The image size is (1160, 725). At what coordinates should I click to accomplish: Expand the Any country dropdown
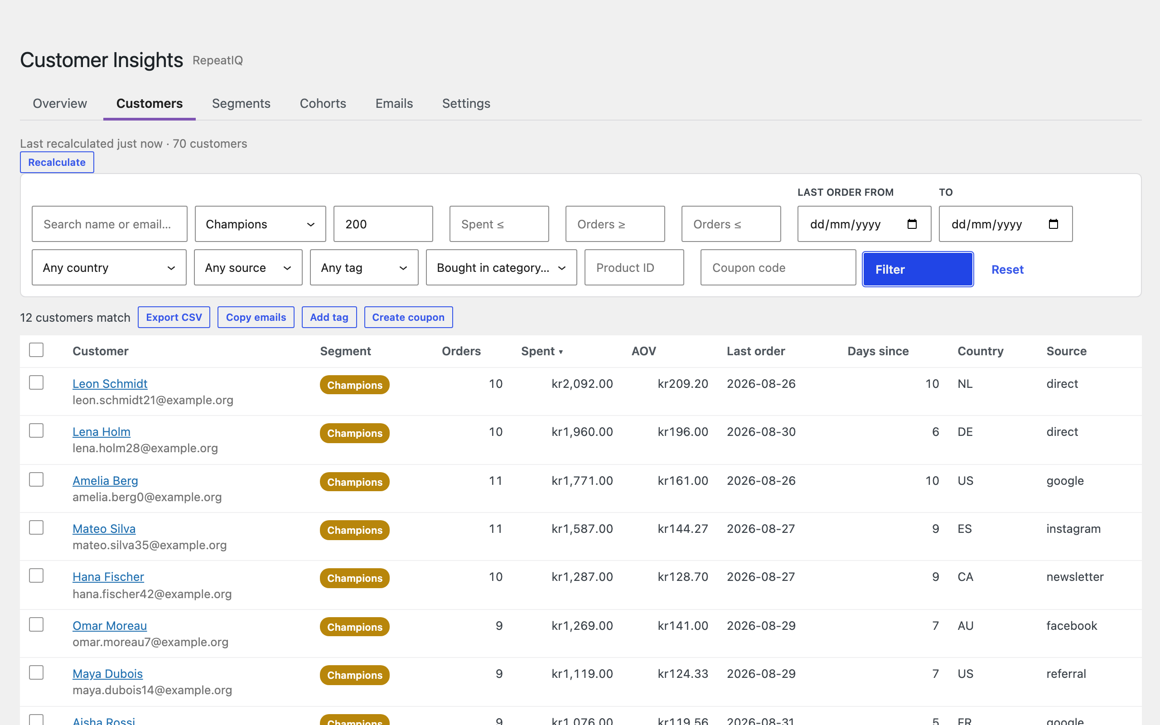109,267
